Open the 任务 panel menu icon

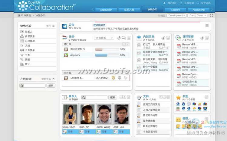coord(129,38)
